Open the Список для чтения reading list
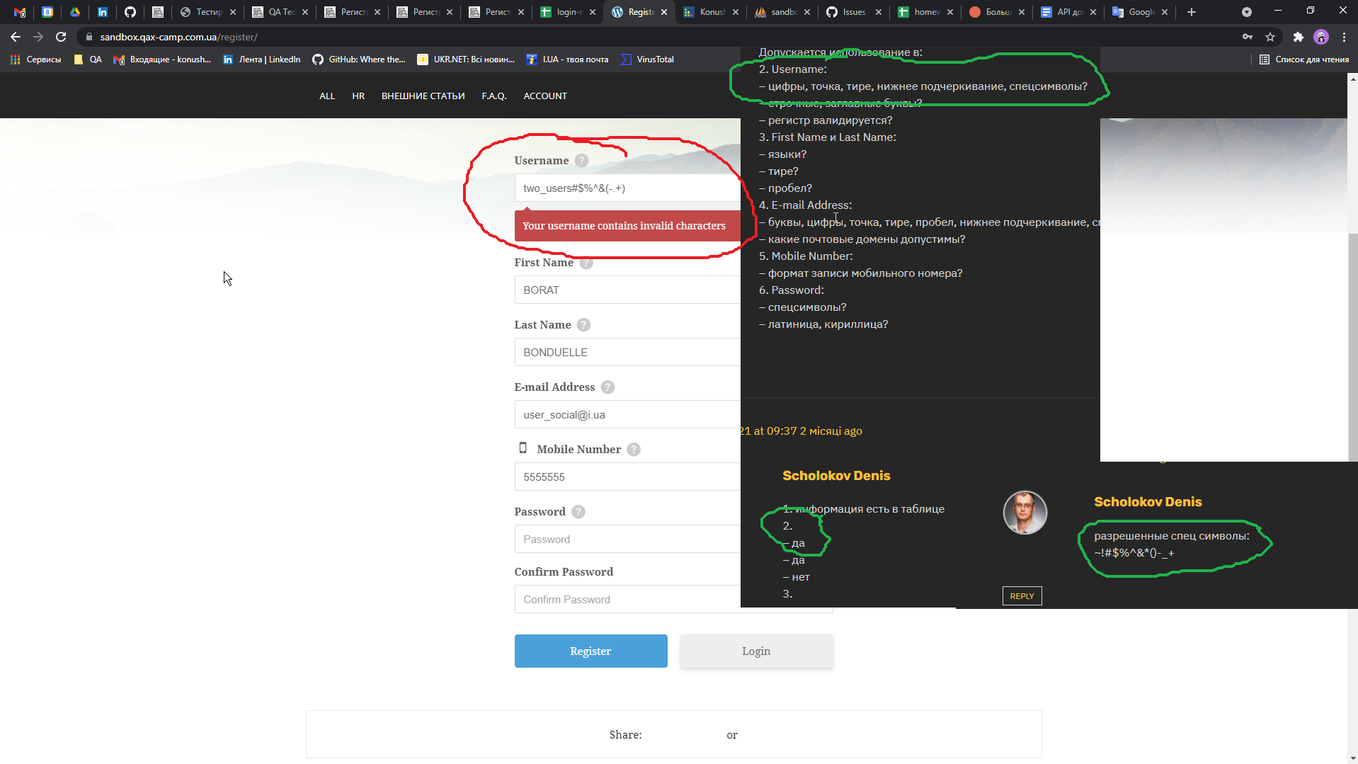The image size is (1358, 764). pyautogui.click(x=1304, y=59)
